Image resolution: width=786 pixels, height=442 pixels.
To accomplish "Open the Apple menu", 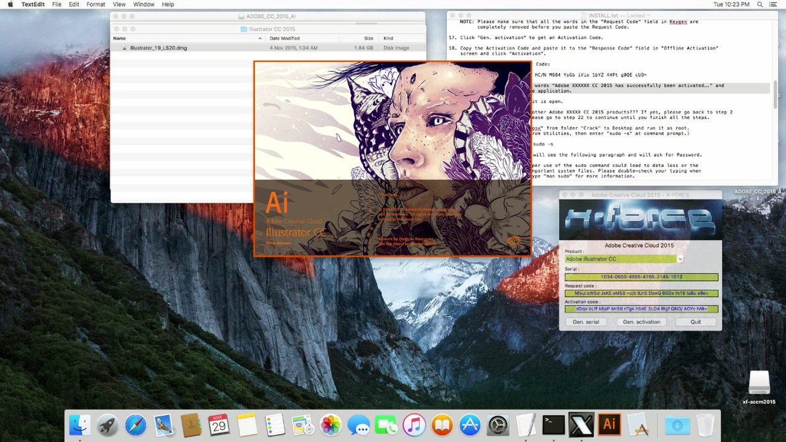I will coord(10,4).
